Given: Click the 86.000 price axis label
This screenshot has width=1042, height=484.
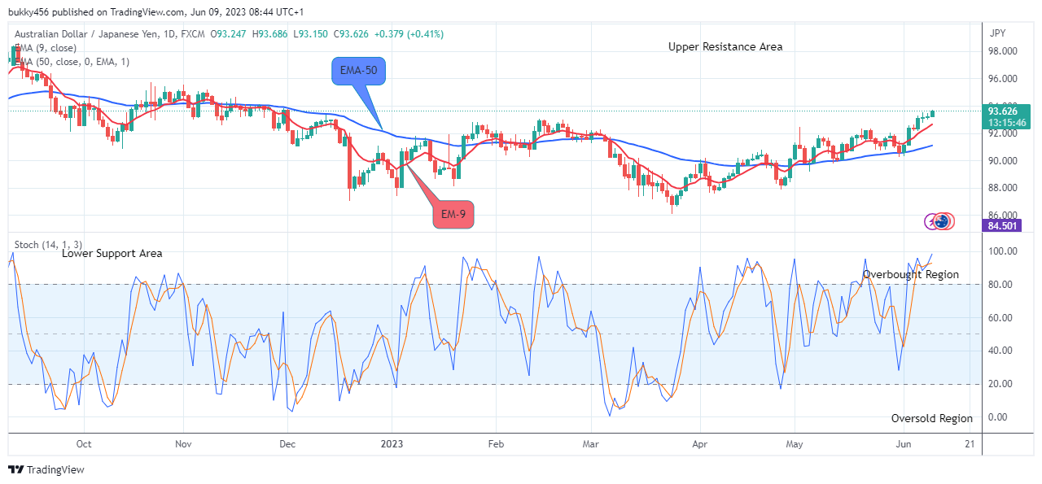Looking at the screenshot, I should pos(1005,215).
